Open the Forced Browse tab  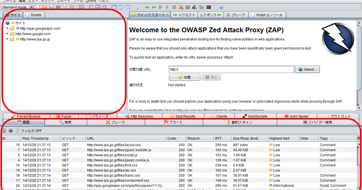pos(26,116)
